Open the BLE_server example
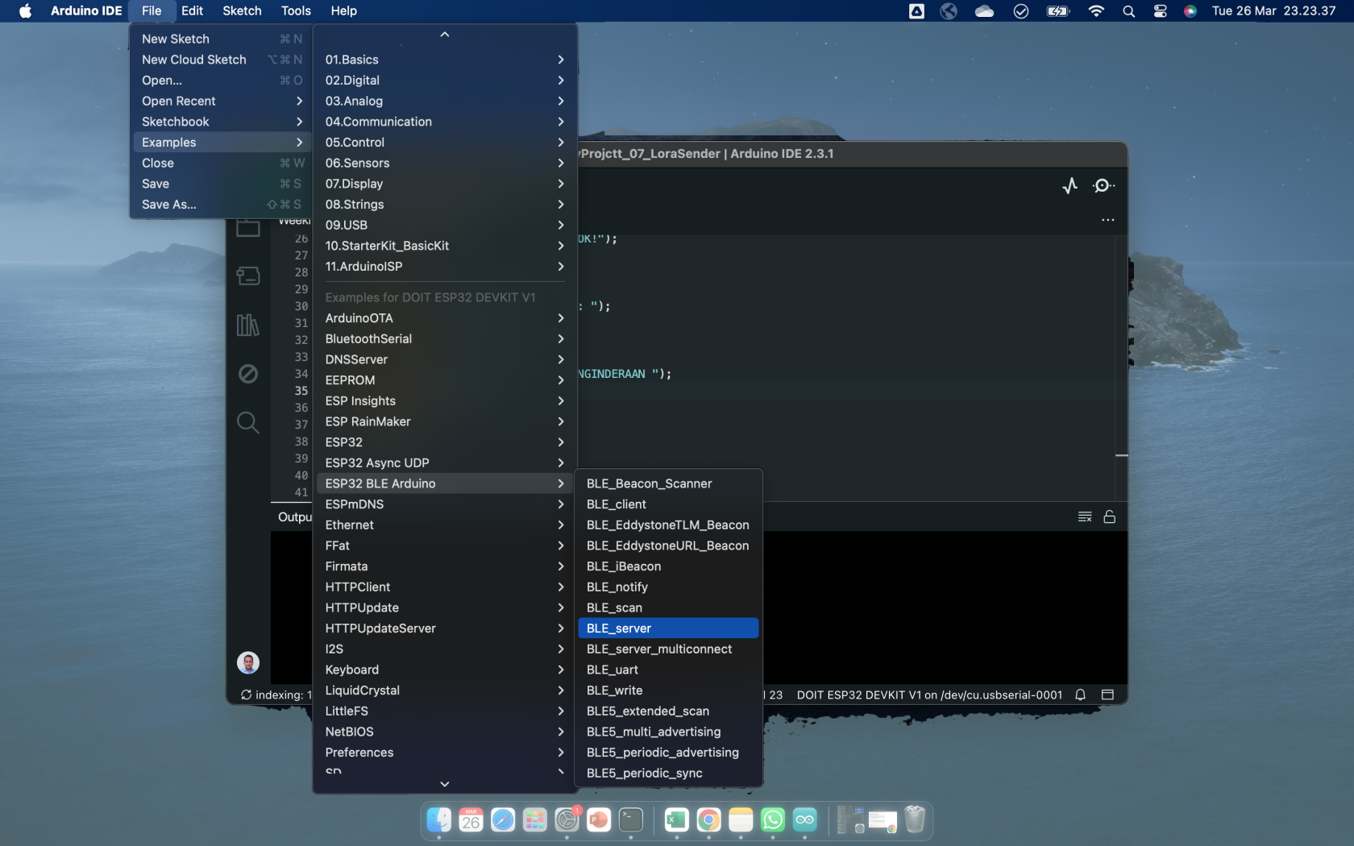 [x=668, y=628]
